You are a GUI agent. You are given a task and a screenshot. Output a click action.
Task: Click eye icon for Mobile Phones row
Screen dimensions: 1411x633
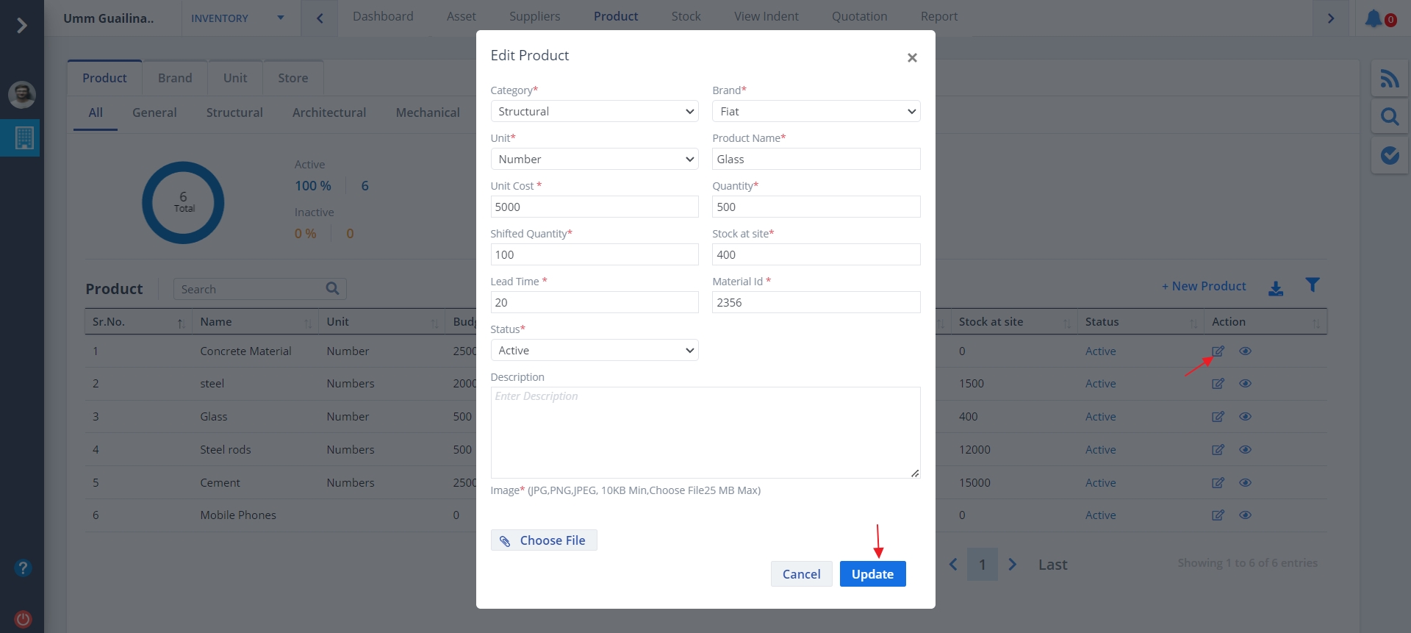(1245, 515)
